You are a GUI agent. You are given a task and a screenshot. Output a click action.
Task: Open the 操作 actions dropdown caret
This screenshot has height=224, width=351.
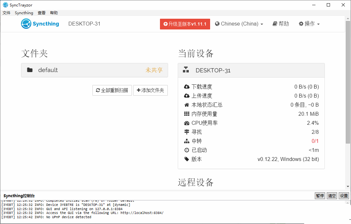click(318, 24)
